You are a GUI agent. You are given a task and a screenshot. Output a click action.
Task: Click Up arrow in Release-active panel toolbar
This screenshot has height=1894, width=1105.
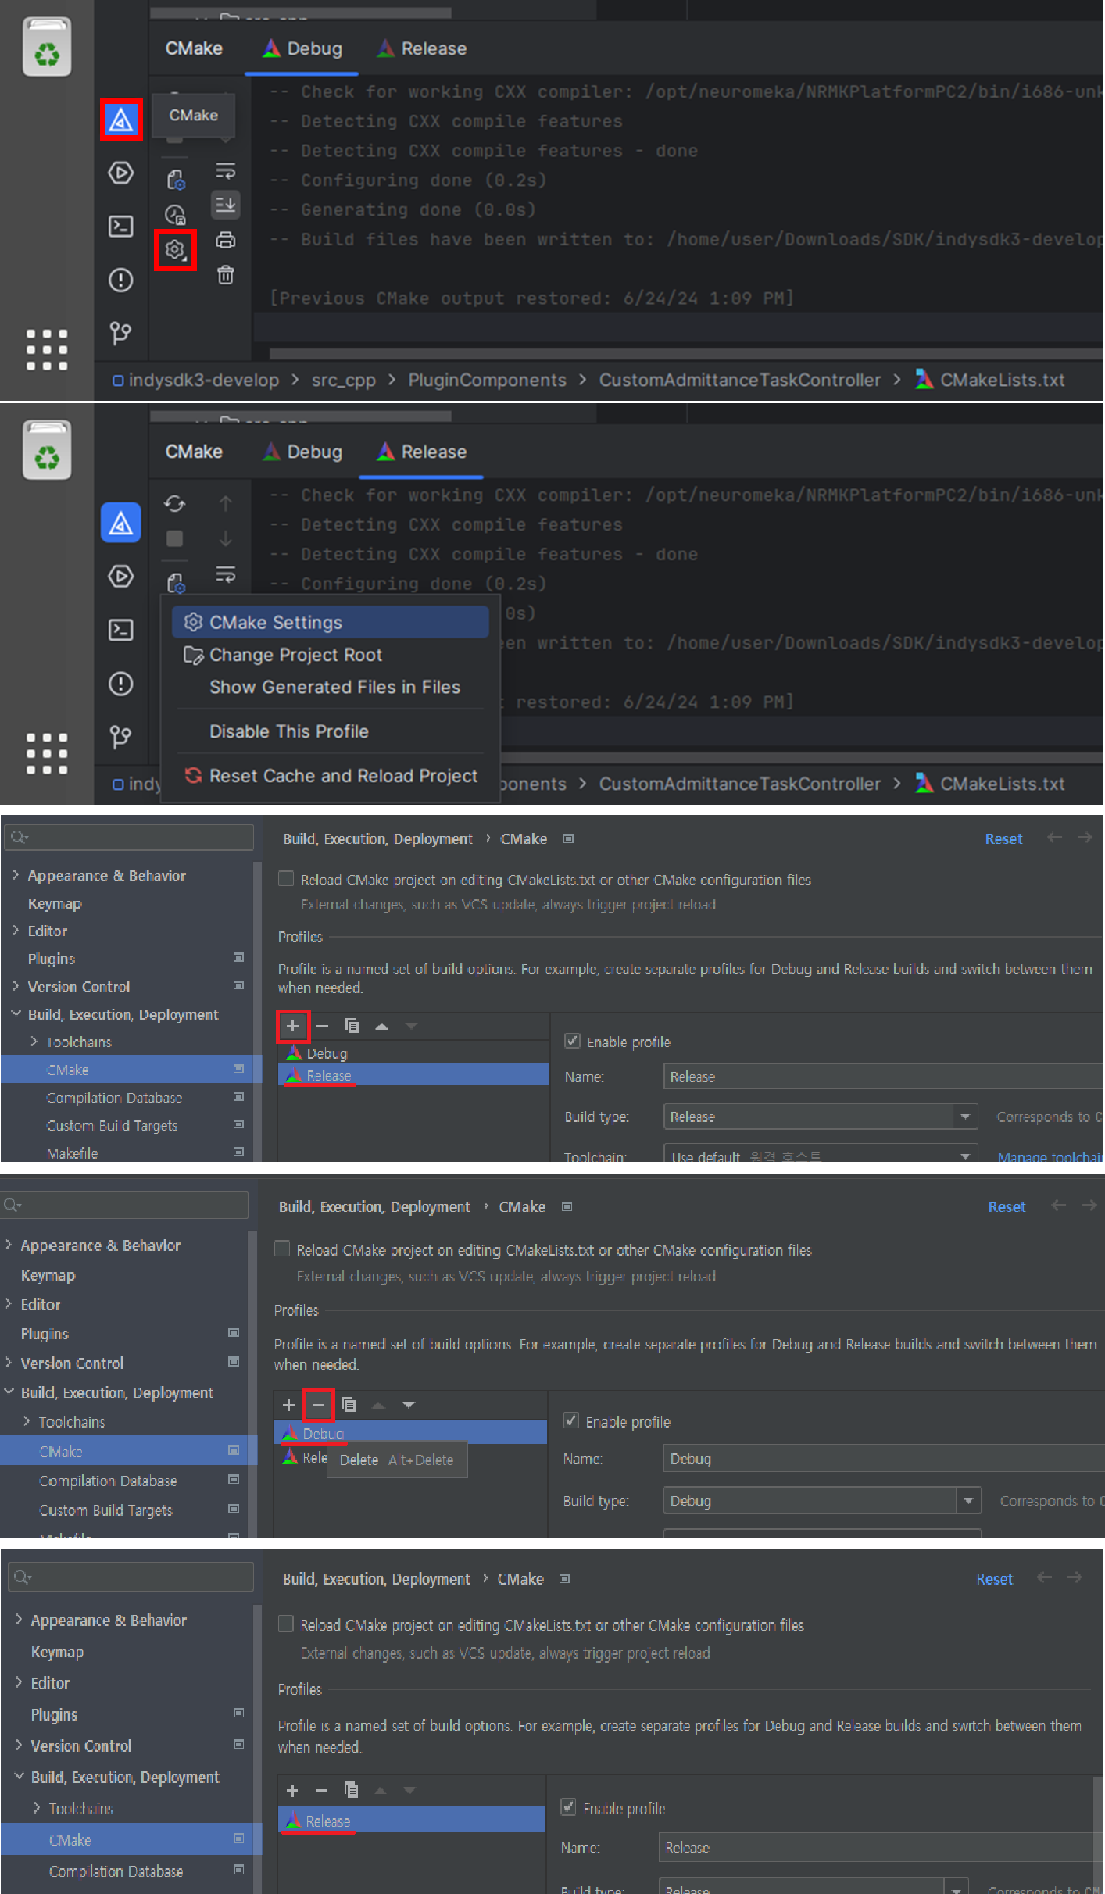pos(225,503)
